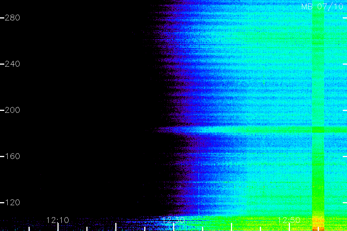Click the tick mark beneath 12:10

pos(58,227)
